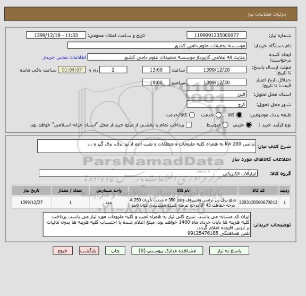The width and height of the screenshot is (306, 296).
Task: Click the request creator field عنایت اله غلامی
Action: 167,57
